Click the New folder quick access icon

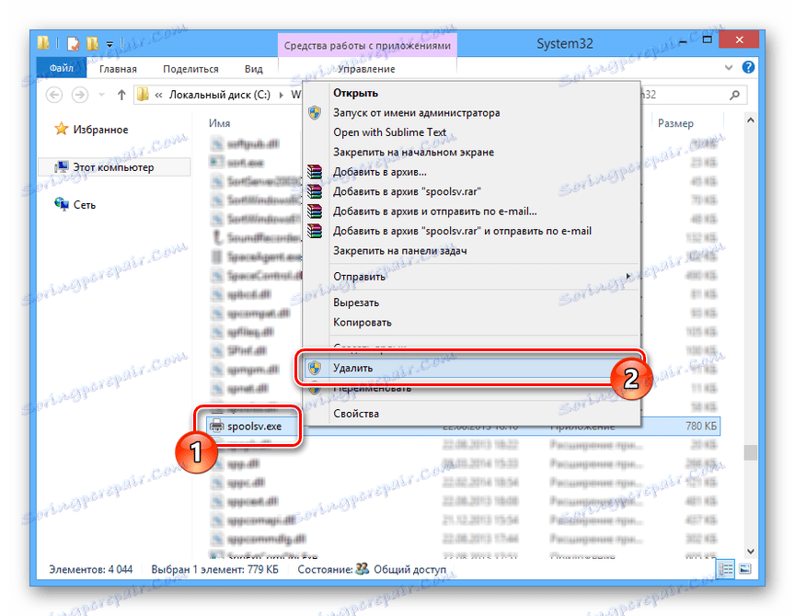(x=92, y=43)
